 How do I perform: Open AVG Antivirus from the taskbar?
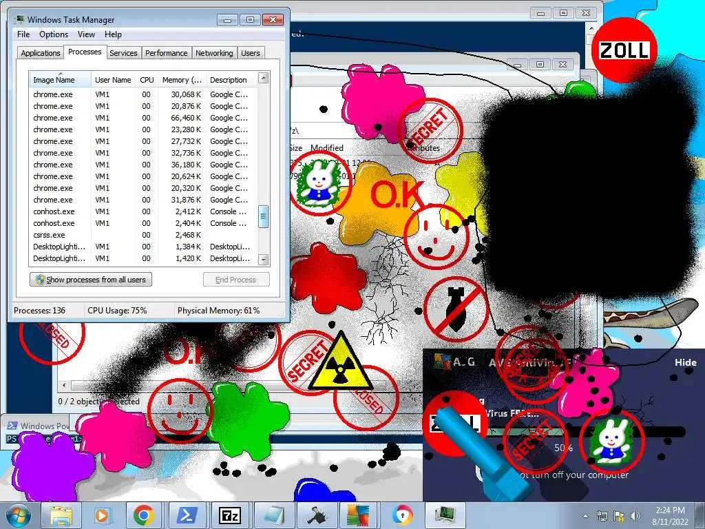pos(358,515)
